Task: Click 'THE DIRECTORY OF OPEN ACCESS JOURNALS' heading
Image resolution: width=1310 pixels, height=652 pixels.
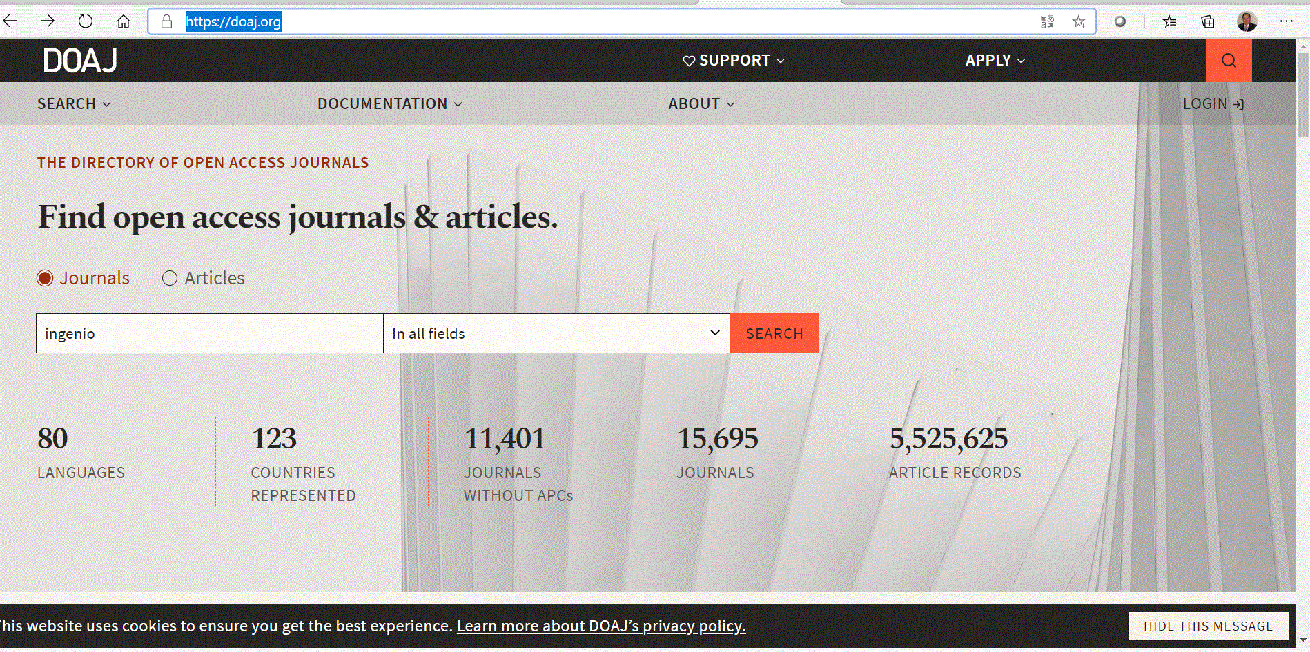Action: point(203,163)
